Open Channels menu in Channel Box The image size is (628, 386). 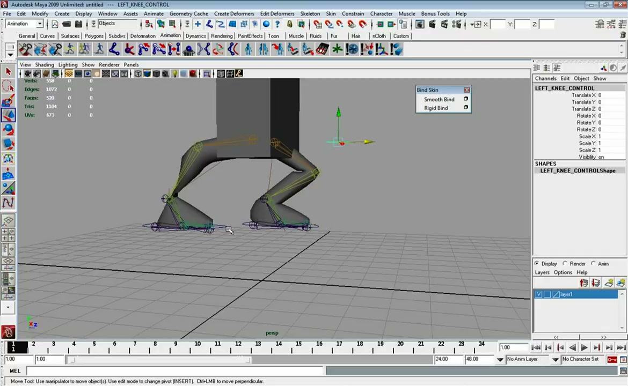click(x=545, y=78)
